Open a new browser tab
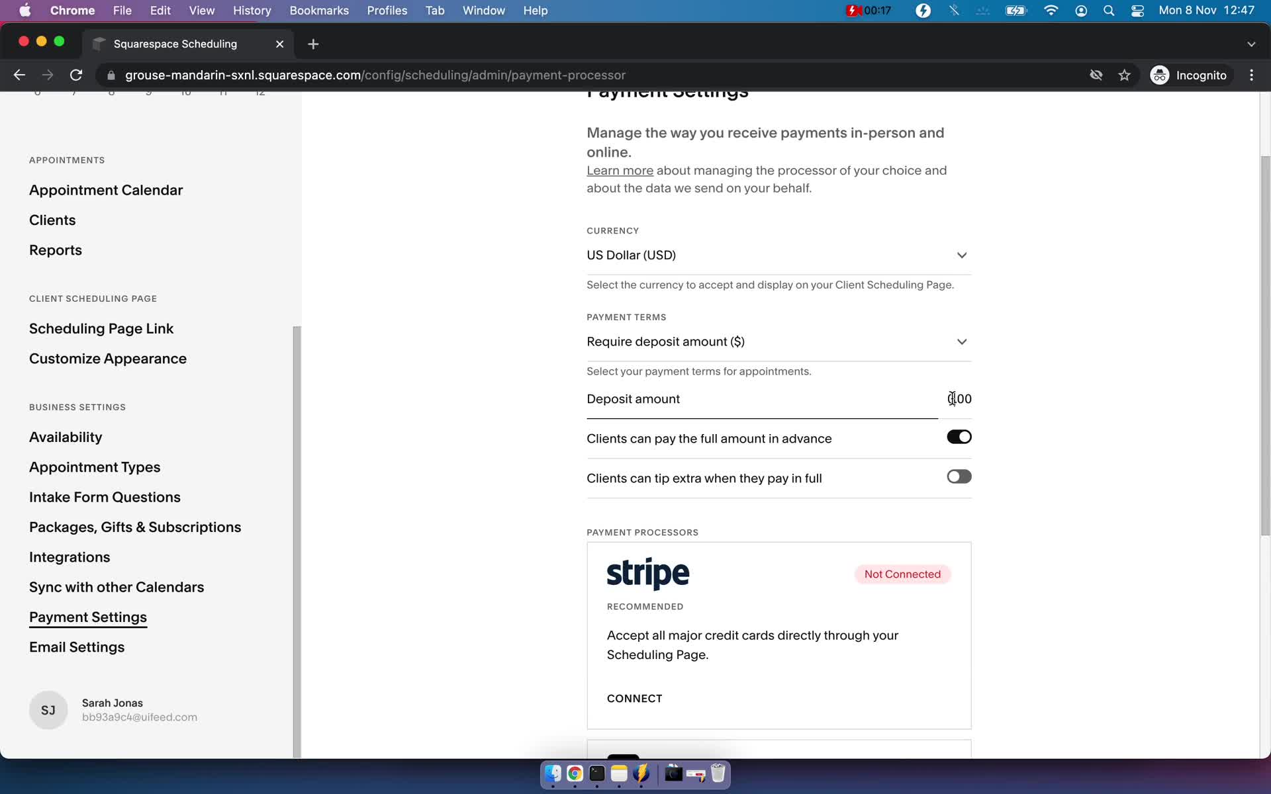This screenshot has width=1271, height=794. [313, 44]
